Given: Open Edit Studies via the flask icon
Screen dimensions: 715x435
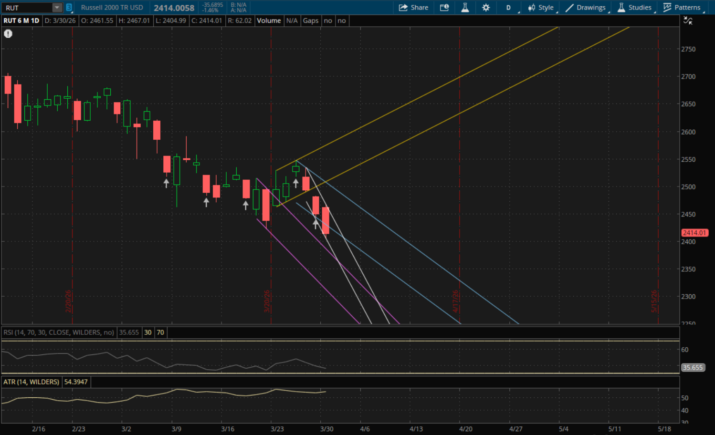Looking at the screenshot, I should [x=464, y=8].
